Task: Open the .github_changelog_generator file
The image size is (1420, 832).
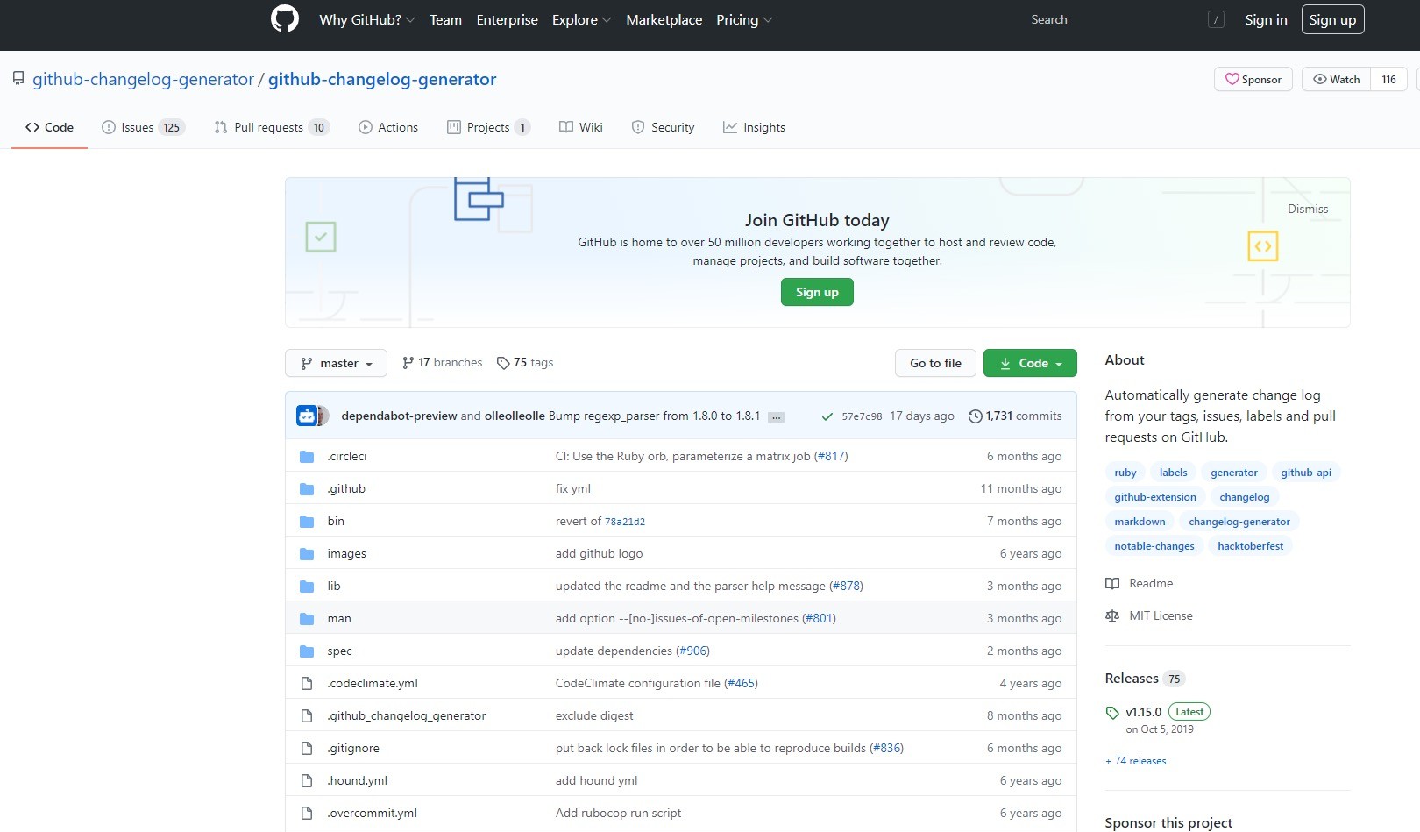Action: click(407, 716)
